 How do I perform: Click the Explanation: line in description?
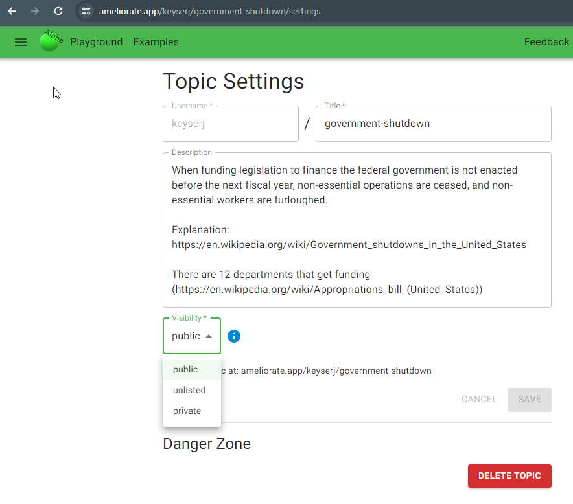[201, 230]
